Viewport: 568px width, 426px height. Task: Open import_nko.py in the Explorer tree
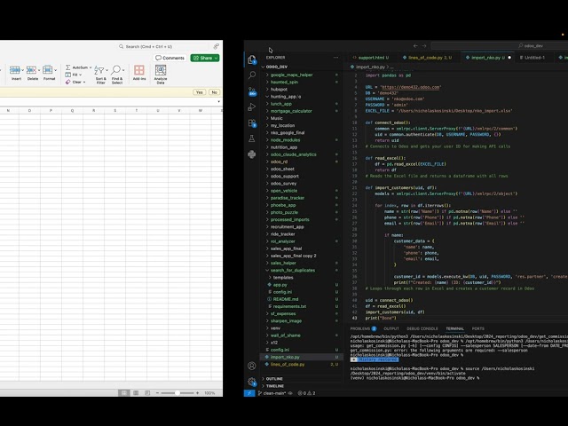coord(302,357)
